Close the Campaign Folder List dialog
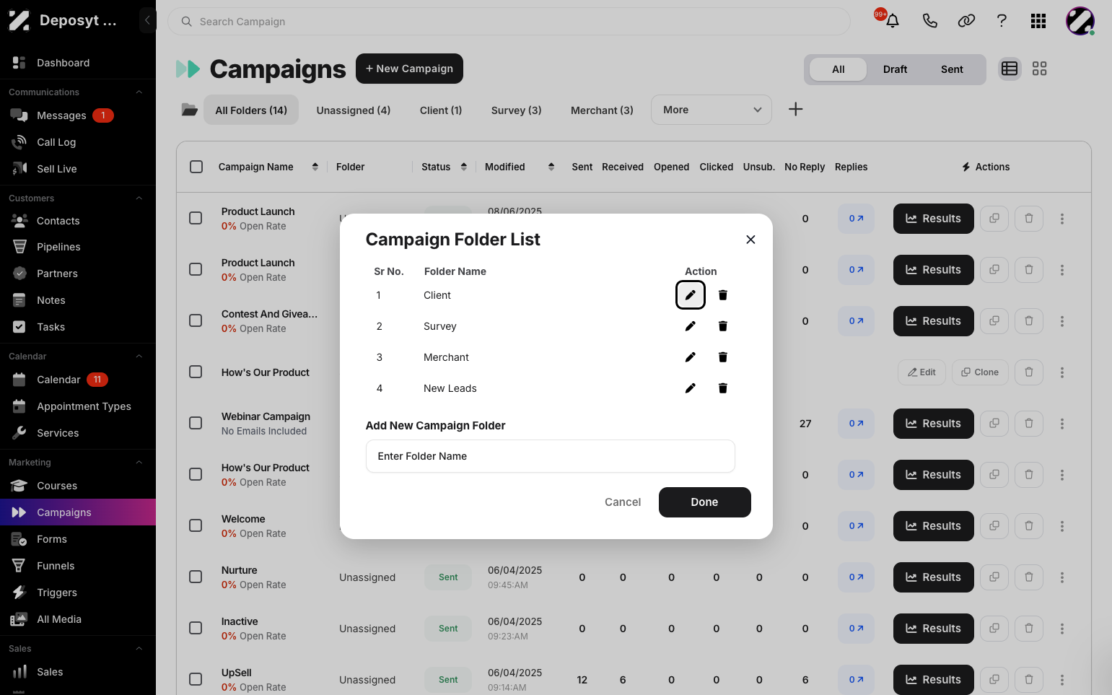The height and width of the screenshot is (695, 1112). (x=750, y=240)
